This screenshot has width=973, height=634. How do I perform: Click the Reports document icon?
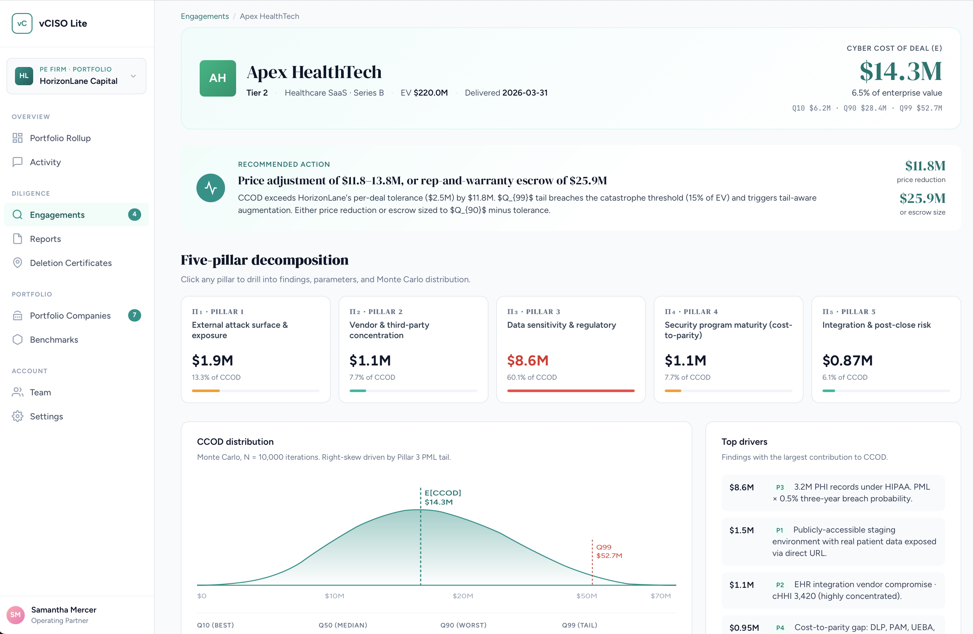point(18,239)
